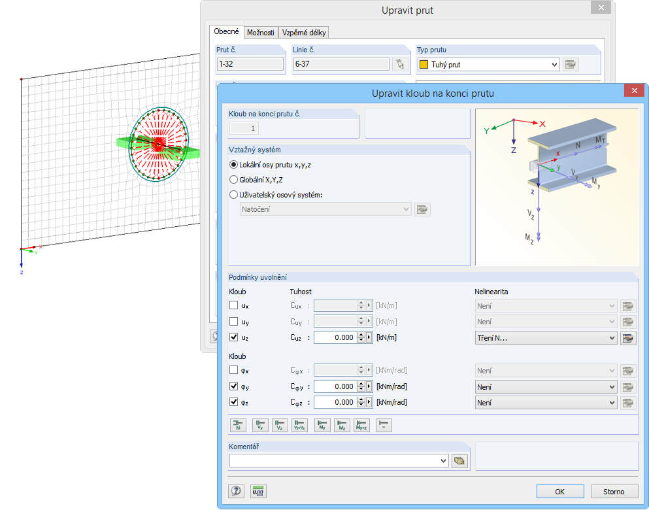Uncheck the φy rotational release
This screenshot has height=510, width=649.
coord(234,386)
